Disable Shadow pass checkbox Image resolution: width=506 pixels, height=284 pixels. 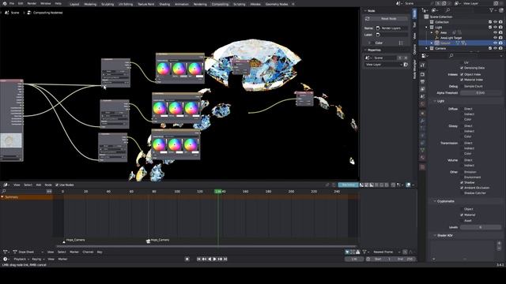[462, 182]
